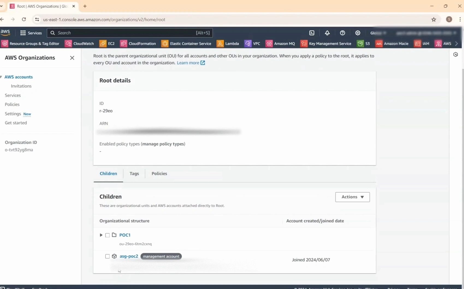Open the account settings gear
The image size is (464, 289).
pos(358,33)
